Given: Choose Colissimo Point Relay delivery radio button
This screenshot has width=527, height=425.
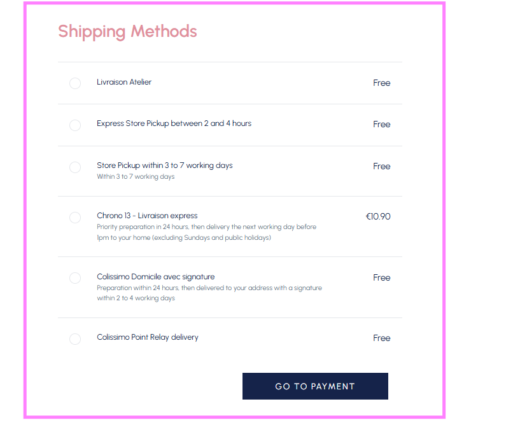Looking at the screenshot, I should click(x=75, y=339).
